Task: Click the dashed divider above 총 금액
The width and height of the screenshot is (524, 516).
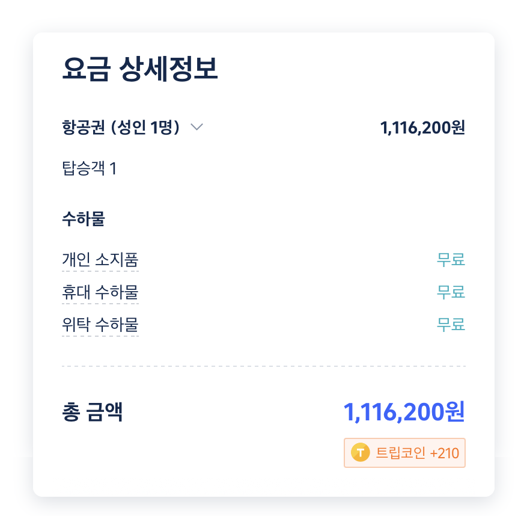Action: 264,366
